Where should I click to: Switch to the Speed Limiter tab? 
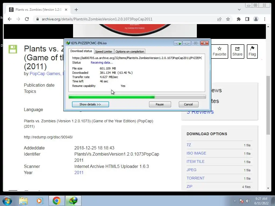click(104, 51)
